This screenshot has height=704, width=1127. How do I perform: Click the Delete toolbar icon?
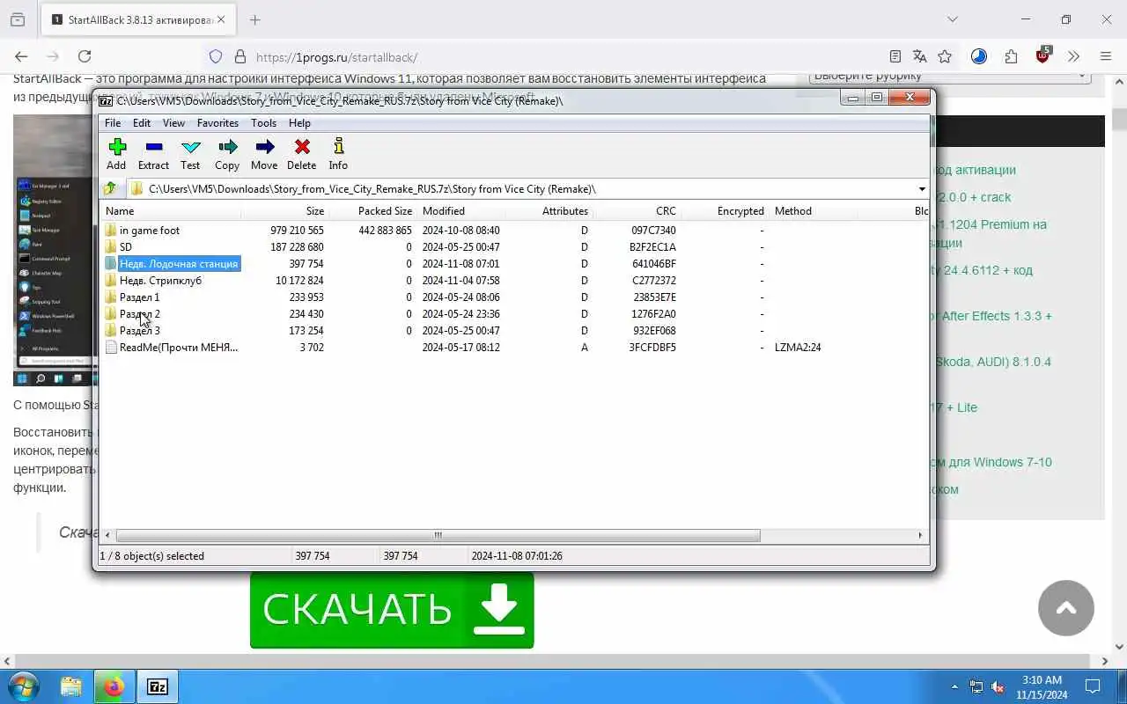[x=301, y=154]
